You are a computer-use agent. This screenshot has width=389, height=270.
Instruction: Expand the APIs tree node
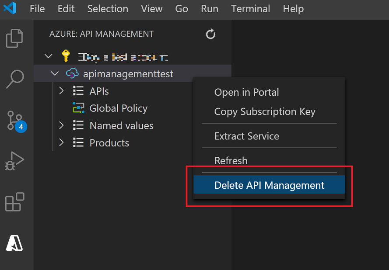click(61, 91)
